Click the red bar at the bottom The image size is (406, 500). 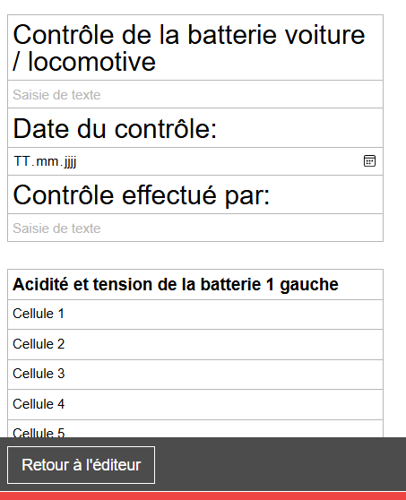point(203,496)
